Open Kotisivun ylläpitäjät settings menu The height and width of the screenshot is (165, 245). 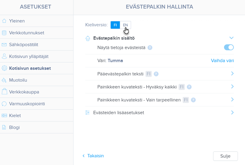click(x=29, y=56)
